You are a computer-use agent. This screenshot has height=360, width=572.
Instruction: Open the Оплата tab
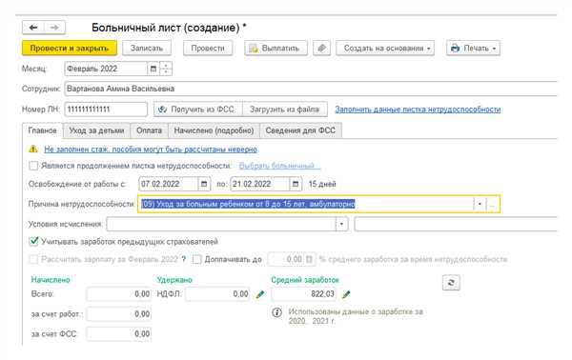click(149, 130)
